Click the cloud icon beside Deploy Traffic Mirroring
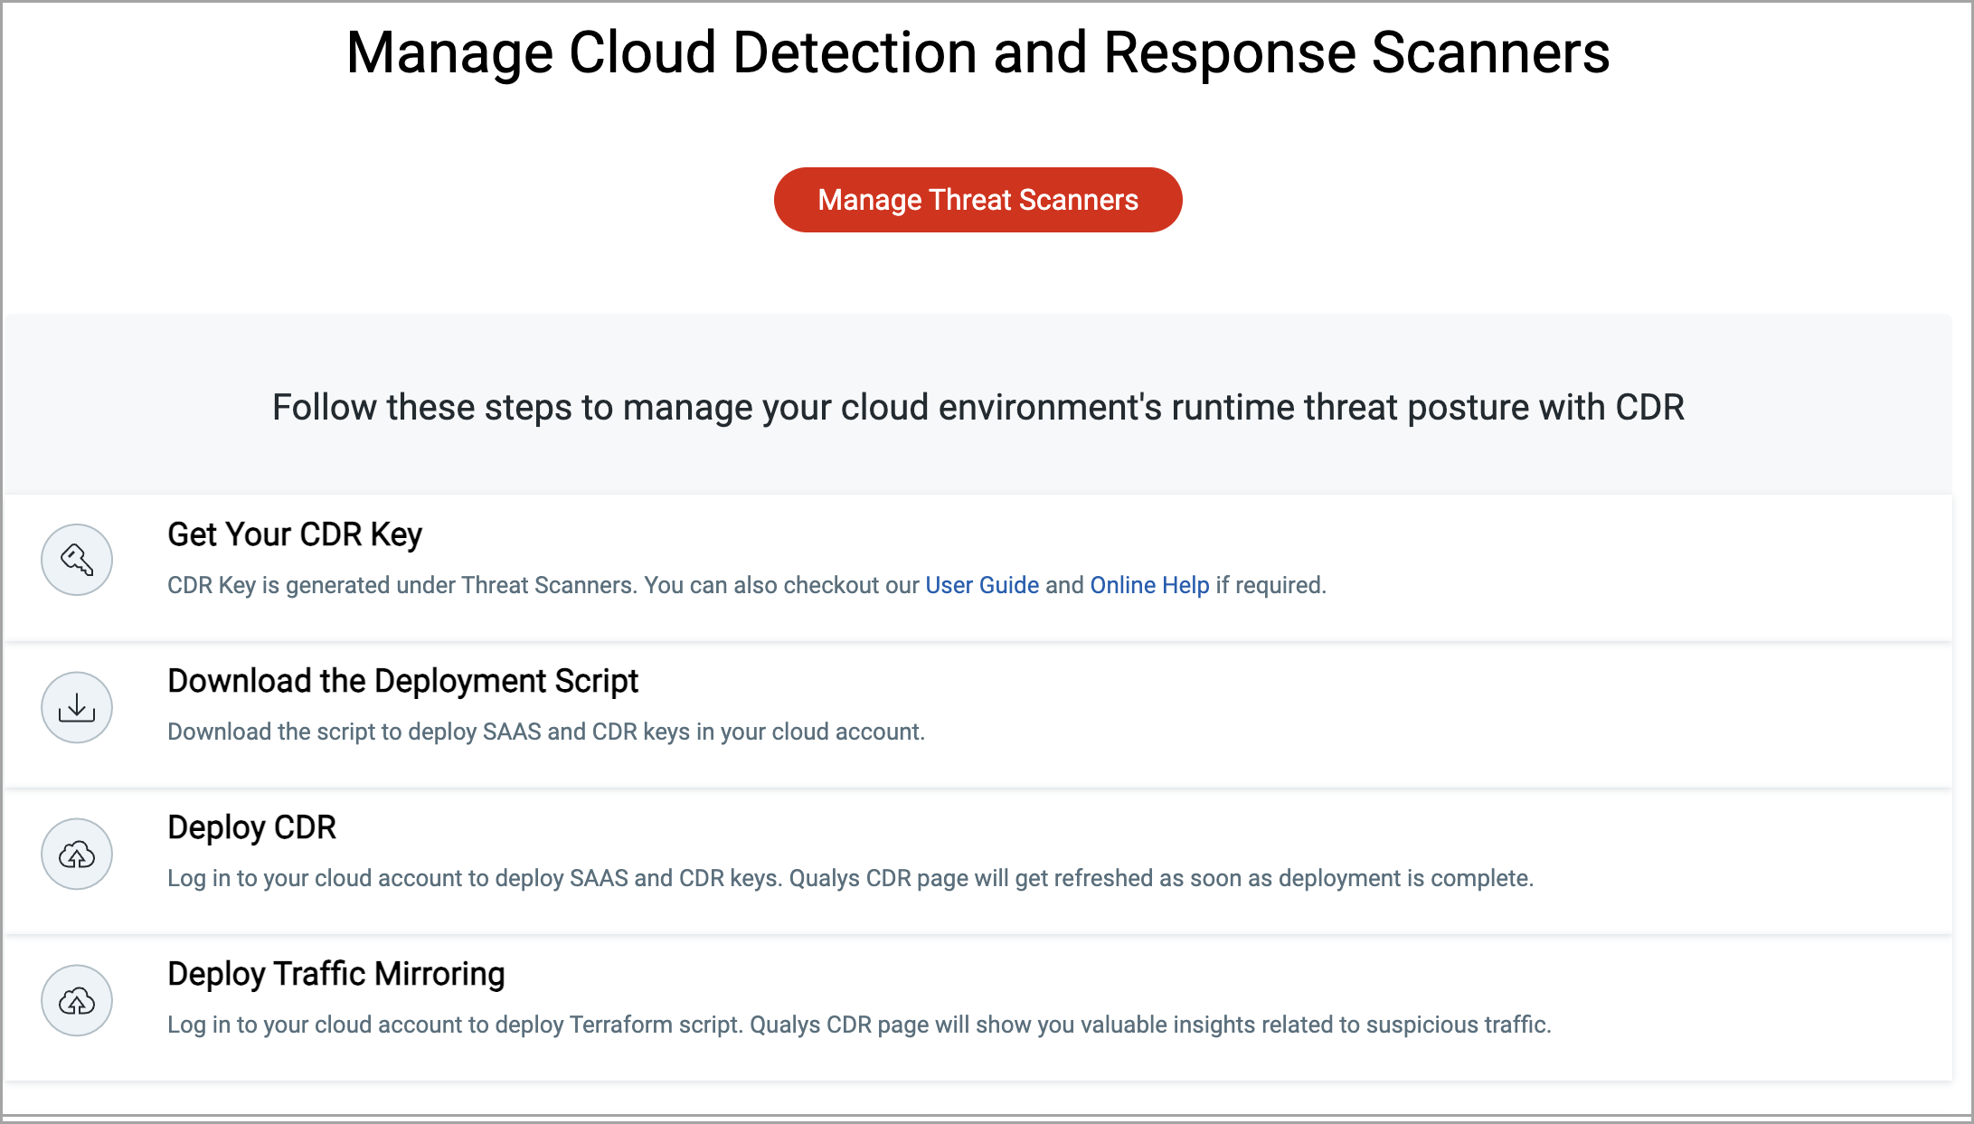The image size is (1974, 1124). 76,1001
